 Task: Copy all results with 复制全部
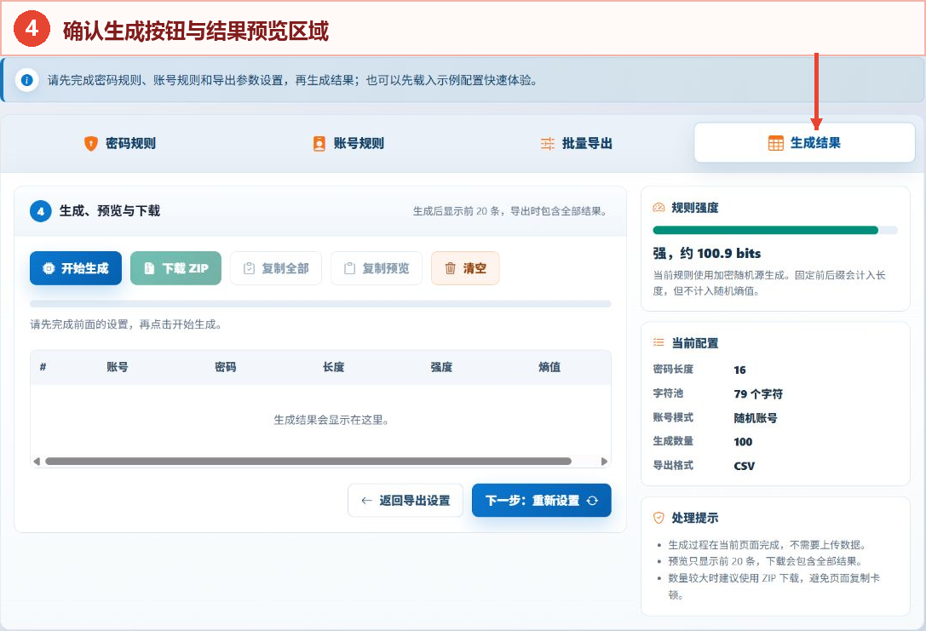tap(276, 268)
